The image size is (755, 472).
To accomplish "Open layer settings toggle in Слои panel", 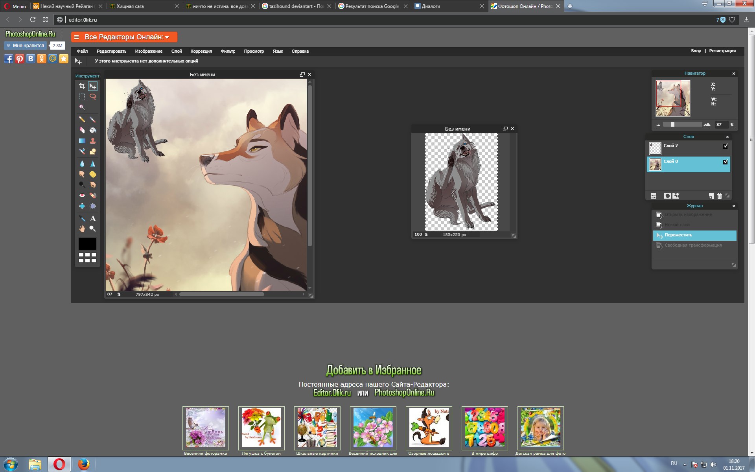I will [654, 196].
